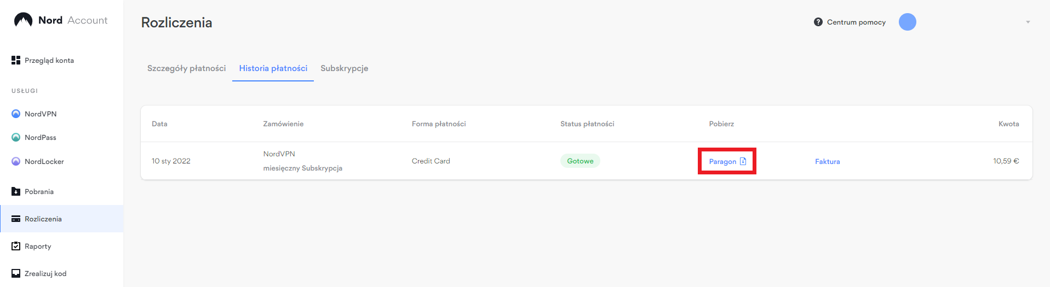Download the Faktura invoice link
Image resolution: width=1050 pixels, height=287 pixels.
click(x=827, y=161)
